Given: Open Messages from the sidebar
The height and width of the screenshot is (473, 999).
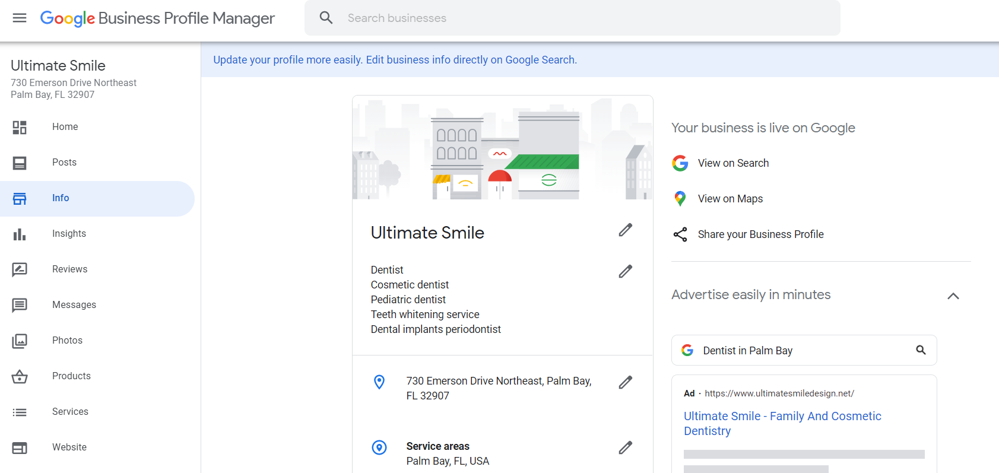Looking at the screenshot, I should pos(74,305).
